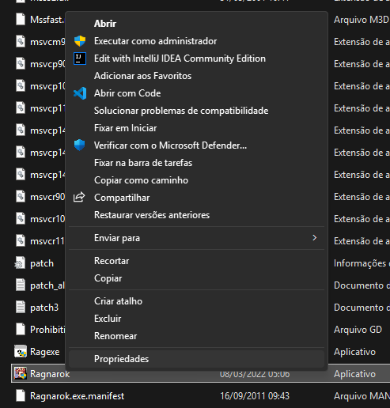The height and width of the screenshot is (408, 390).
Task: Click the Prohibiti file icon
Action: tap(21, 330)
